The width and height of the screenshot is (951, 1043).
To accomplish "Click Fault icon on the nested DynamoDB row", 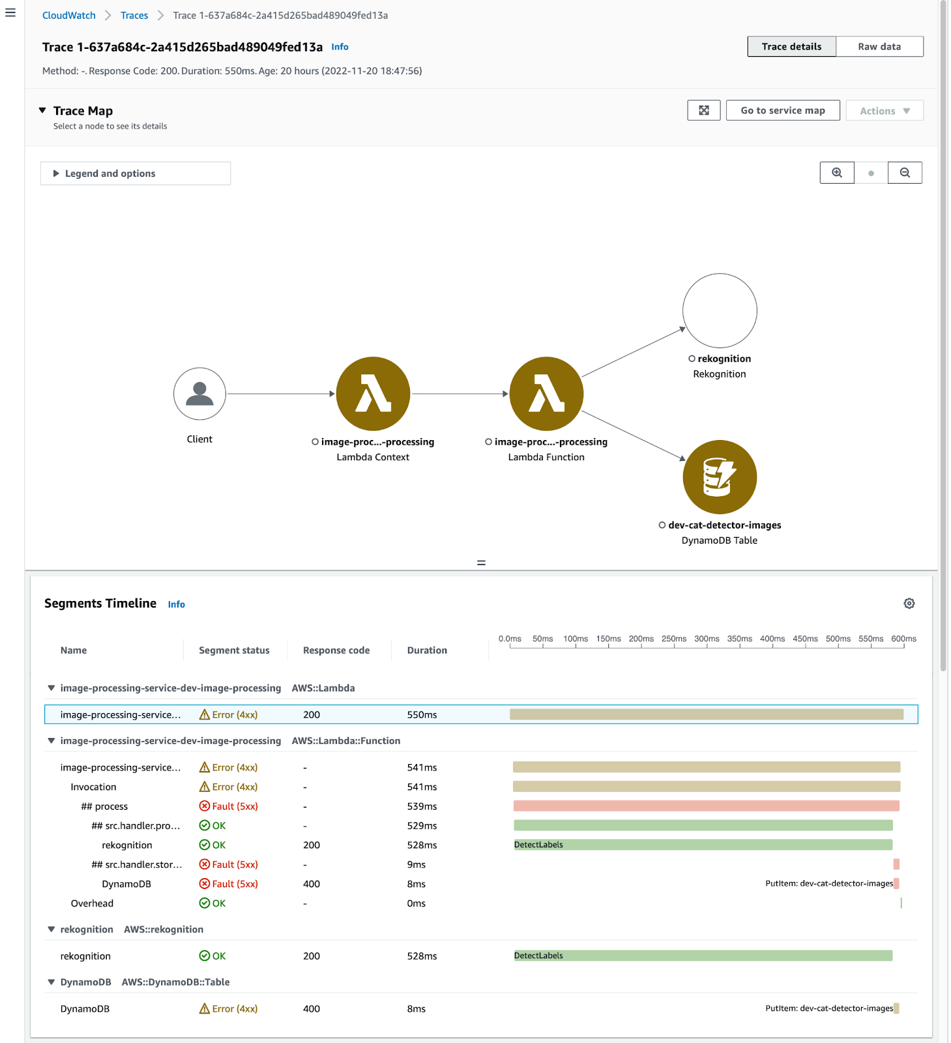I will [205, 884].
